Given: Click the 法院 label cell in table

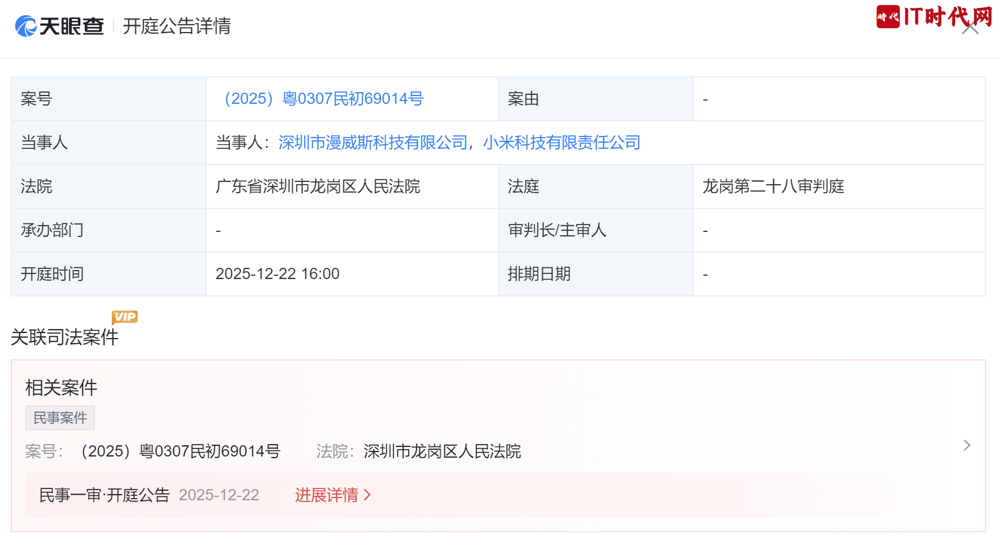Looking at the screenshot, I should [109, 186].
